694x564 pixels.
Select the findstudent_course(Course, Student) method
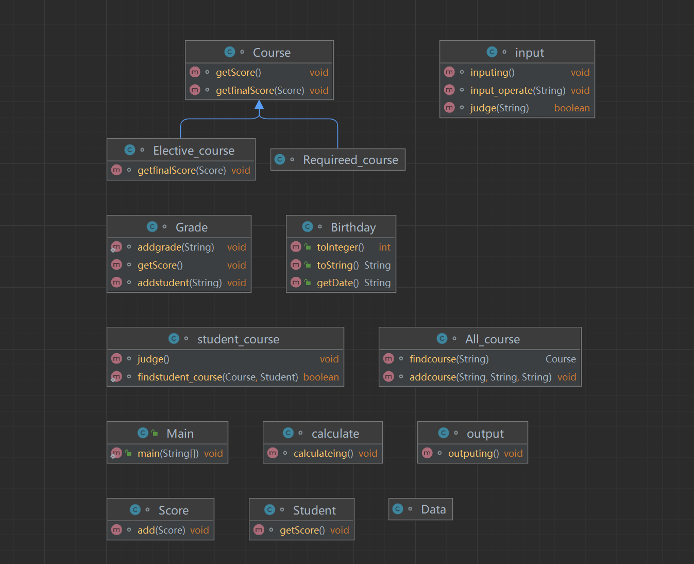coord(225,377)
